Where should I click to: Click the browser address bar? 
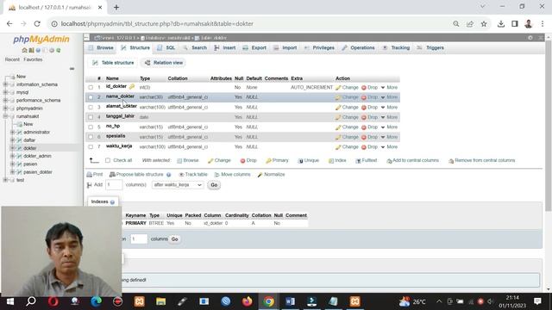[x=247, y=24]
